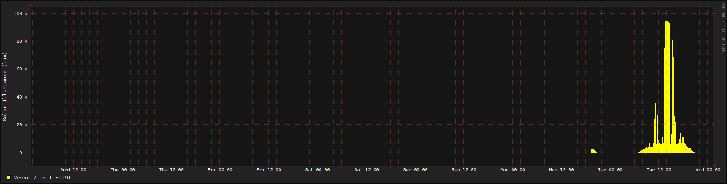Click the 'Thu 00:00' time label
This screenshot has width=727, height=184.
[122, 170]
